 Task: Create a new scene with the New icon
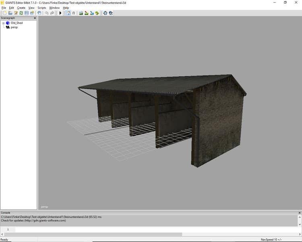click(x=4, y=13)
